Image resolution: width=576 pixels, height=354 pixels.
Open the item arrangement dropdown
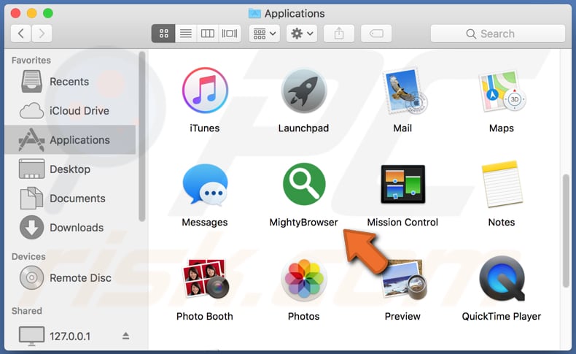[265, 34]
